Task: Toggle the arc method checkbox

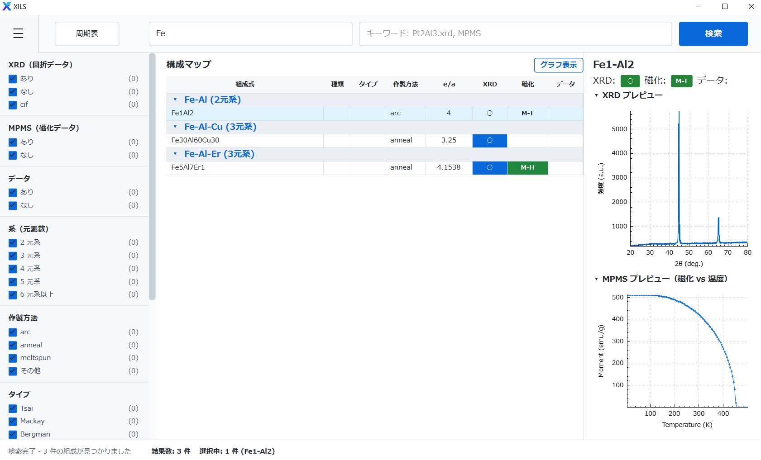Action: tap(13, 332)
